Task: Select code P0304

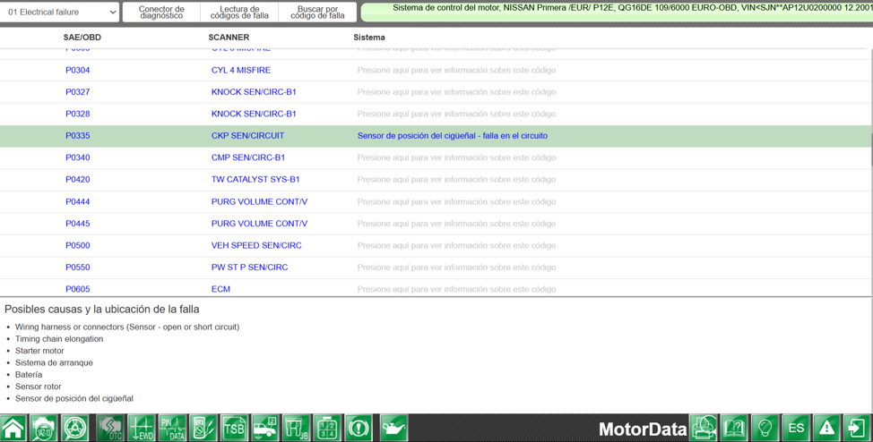Action: 77,70
